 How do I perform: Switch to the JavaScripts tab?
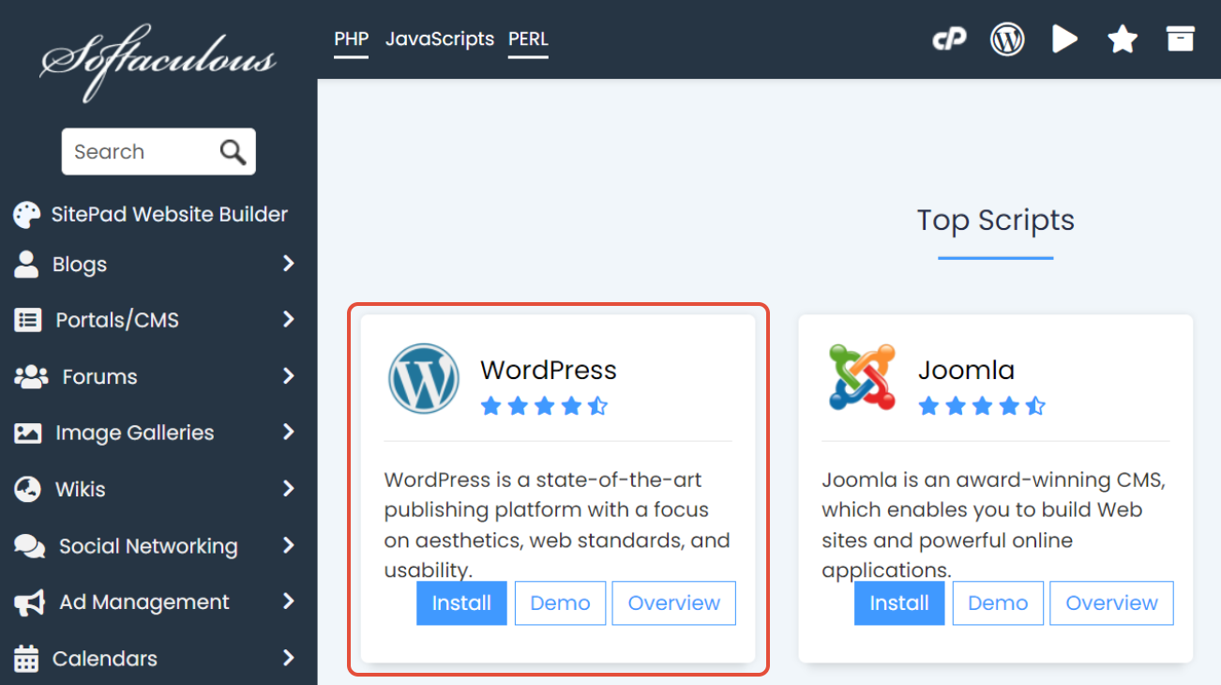pos(439,39)
